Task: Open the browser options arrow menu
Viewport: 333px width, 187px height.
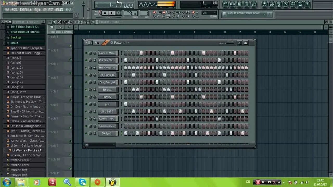Action: coord(2,22)
